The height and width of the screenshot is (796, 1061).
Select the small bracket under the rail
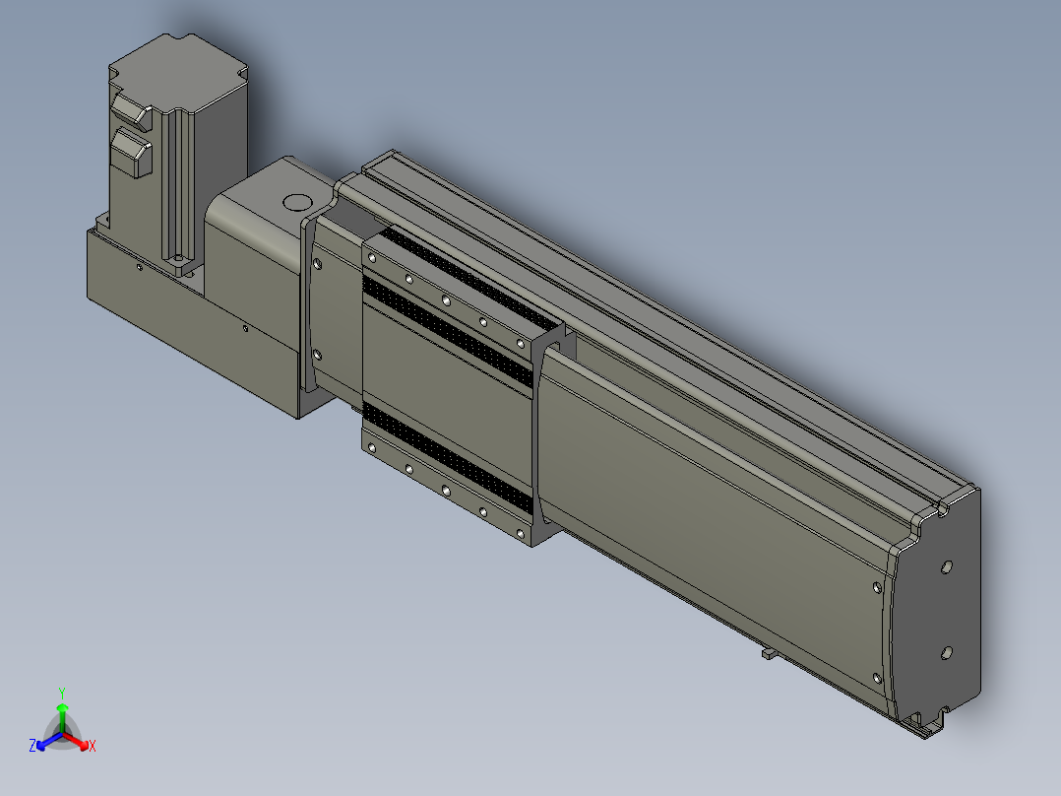pyautogui.click(x=770, y=653)
